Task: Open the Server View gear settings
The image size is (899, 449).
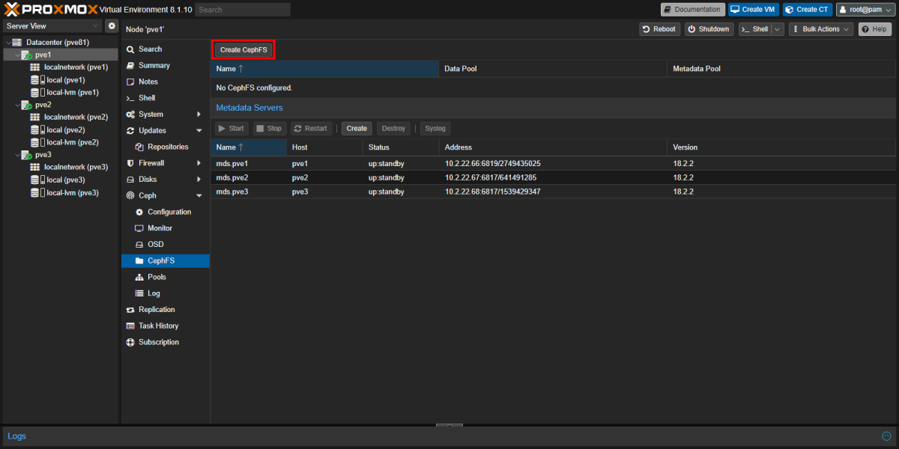Action: [112, 25]
